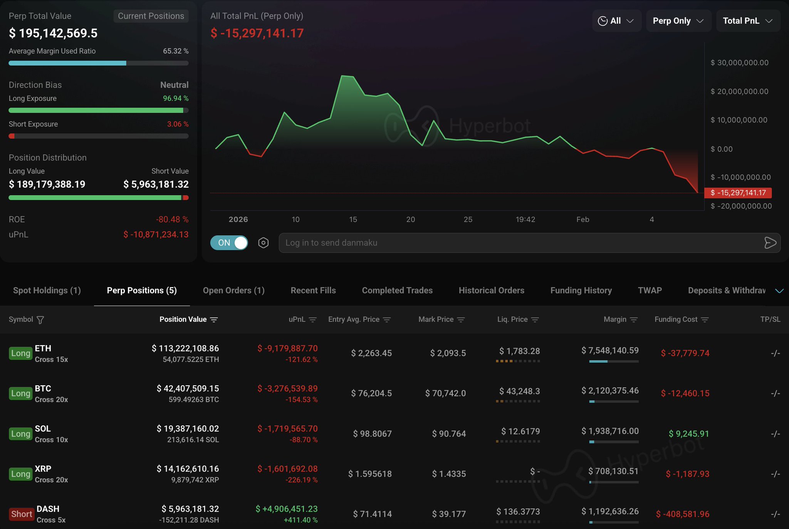Open the Perp Only dropdown

coord(678,21)
